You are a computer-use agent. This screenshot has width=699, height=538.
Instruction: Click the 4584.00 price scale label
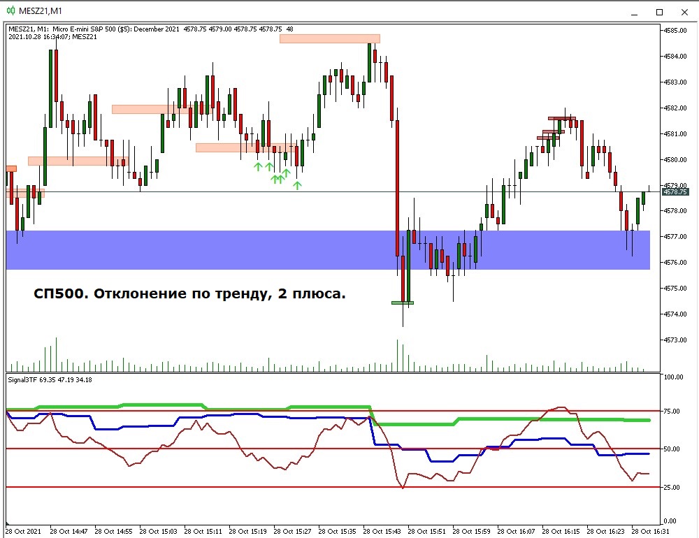click(675, 56)
